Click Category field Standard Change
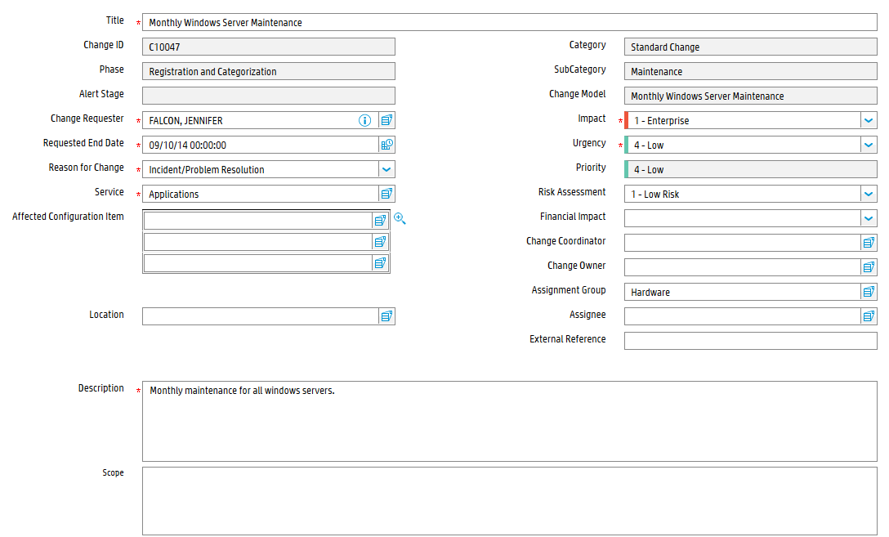This screenshot has width=889, height=537. click(750, 47)
